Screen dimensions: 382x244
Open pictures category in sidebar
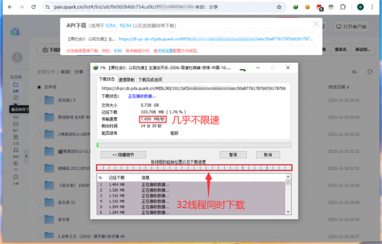[x=16, y=124]
